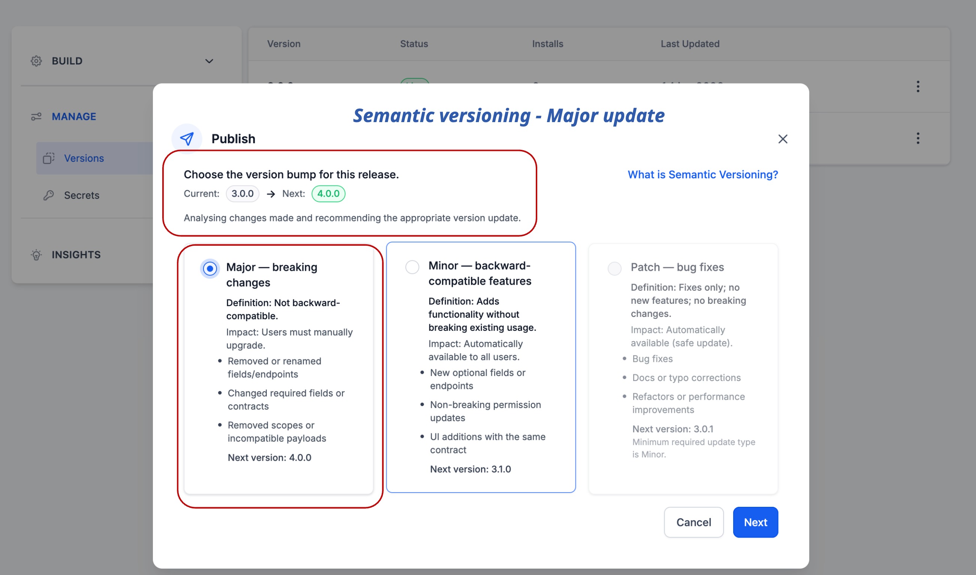
Task: Collapse the MANAGE section
Action: point(73,116)
